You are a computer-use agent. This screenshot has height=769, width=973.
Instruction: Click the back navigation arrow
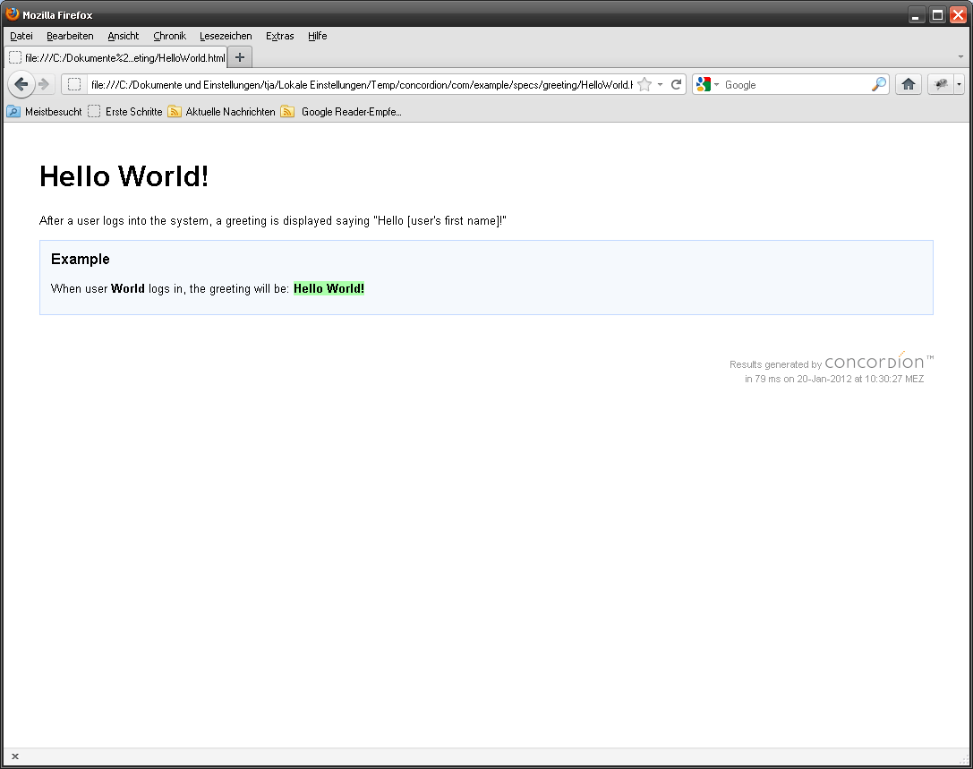point(21,84)
